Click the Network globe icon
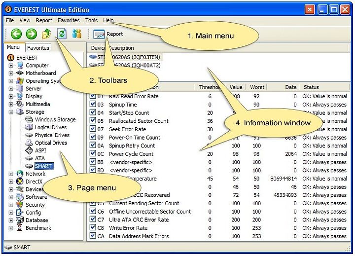The height and width of the screenshot is (256, 355). click(20, 174)
